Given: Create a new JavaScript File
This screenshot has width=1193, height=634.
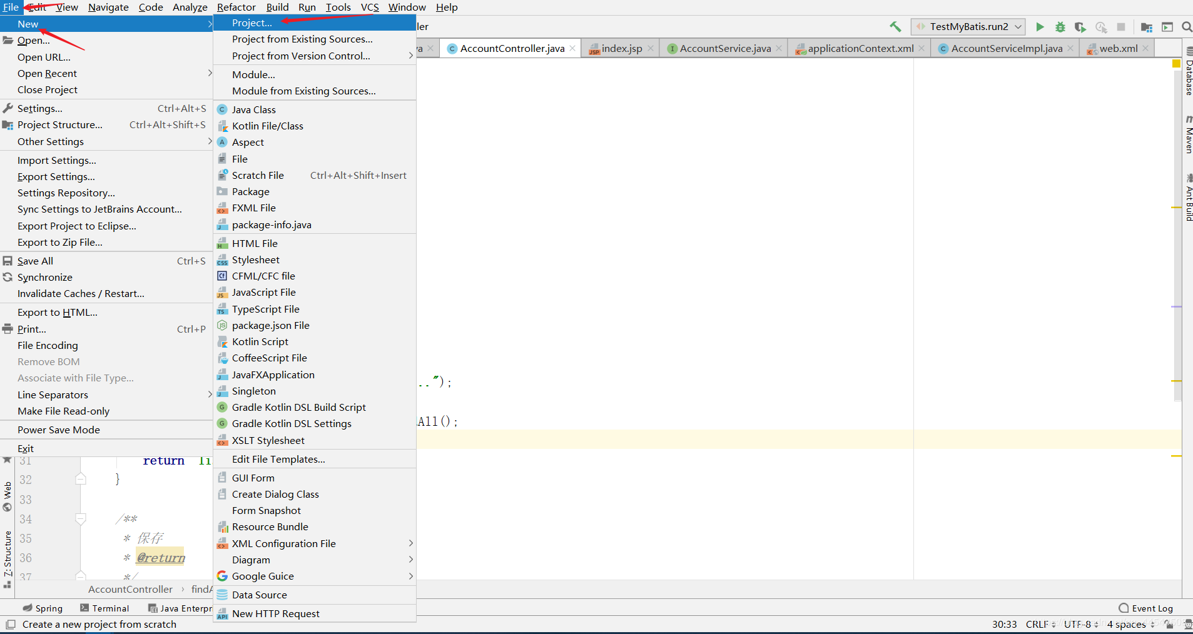Looking at the screenshot, I should tap(315, 292).
